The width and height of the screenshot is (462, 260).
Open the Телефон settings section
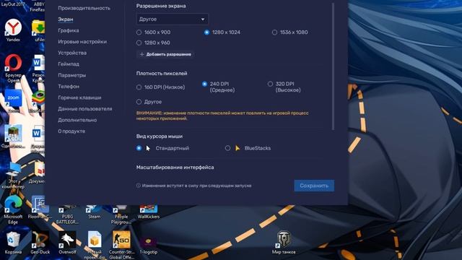pos(69,87)
